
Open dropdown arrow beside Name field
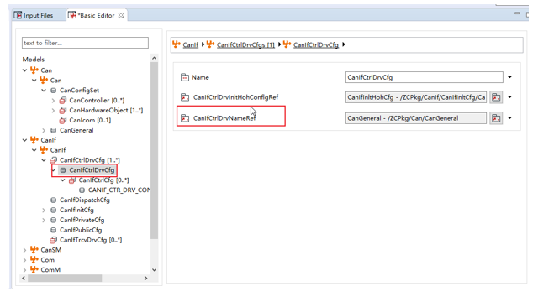pyautogui.click(x=510, y=77)
